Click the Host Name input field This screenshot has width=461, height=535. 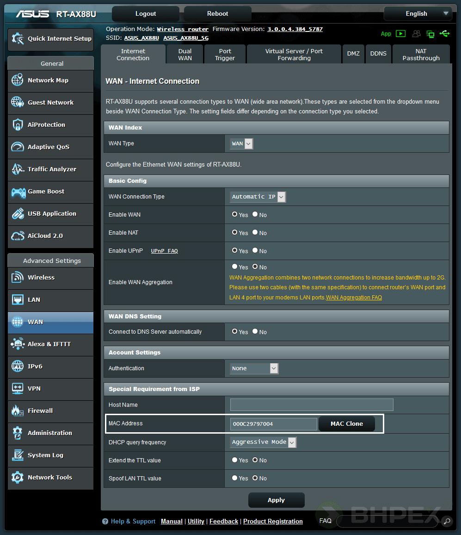[311, 404]
